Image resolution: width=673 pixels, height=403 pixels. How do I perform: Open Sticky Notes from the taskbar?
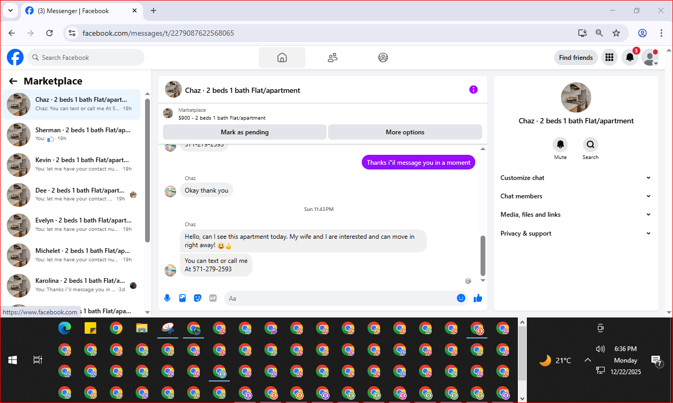pyautogui.click(x=90, y=328)
